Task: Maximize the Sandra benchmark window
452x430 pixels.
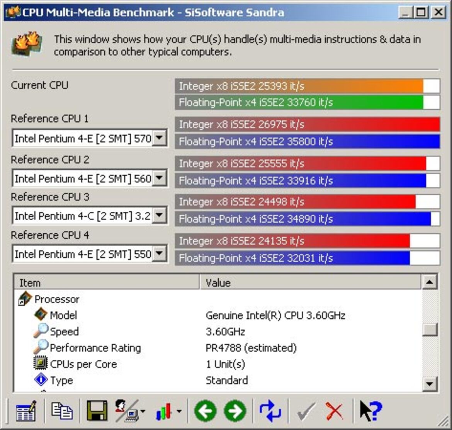Action: click(x=421, y=12)
